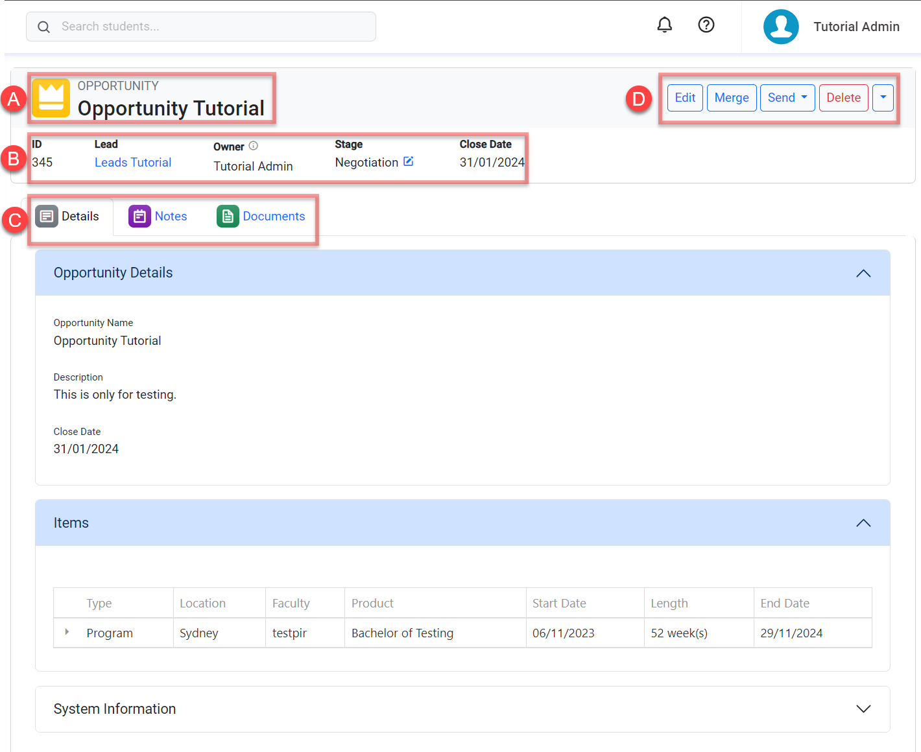Click the green Documents file icon
The width and height of the screenshot is (921, 752).
[228, 217]
